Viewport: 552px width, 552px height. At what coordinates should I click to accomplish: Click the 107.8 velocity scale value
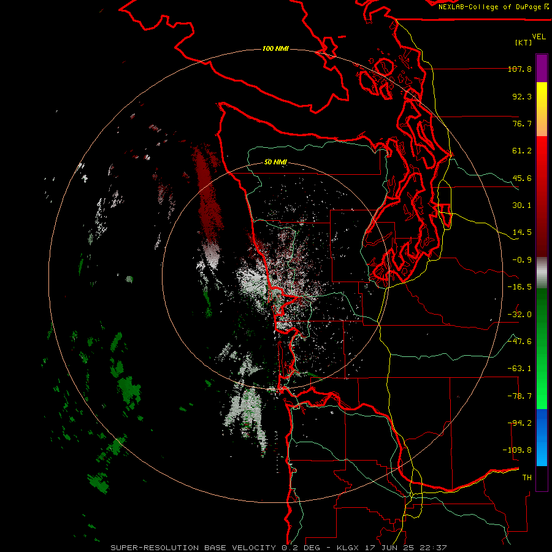519,69
